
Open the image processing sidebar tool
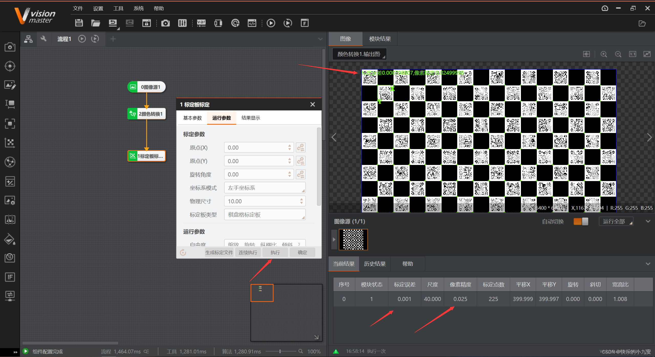(10, 85)
